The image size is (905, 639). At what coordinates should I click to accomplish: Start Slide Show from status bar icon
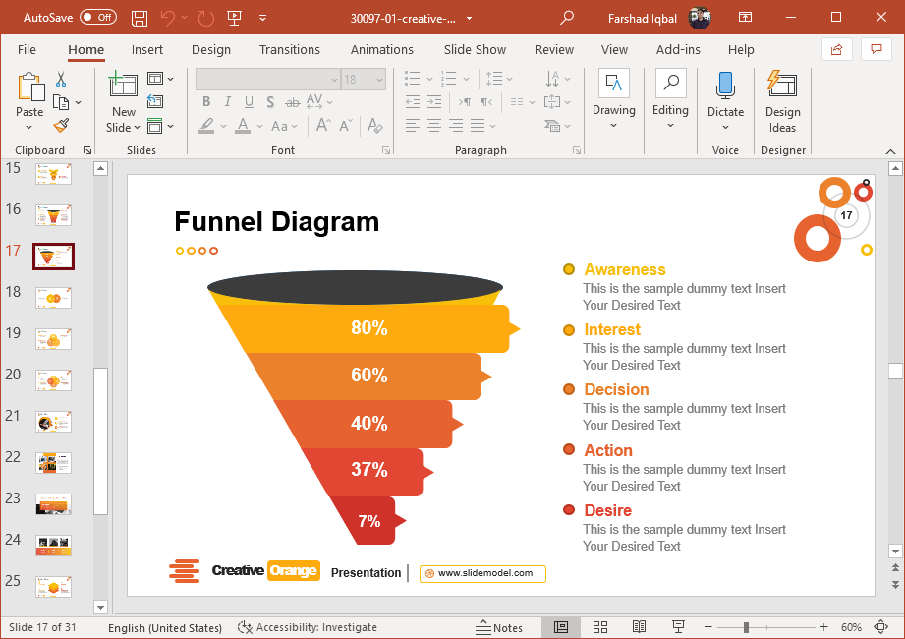click(x=678, y=627)
